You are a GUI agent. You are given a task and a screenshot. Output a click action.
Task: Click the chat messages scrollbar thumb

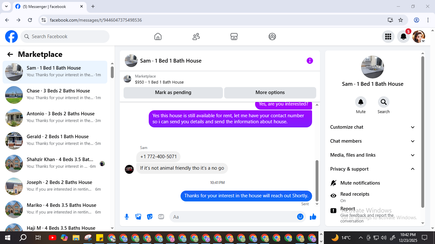pyautogui.click(x=317, y=180)
